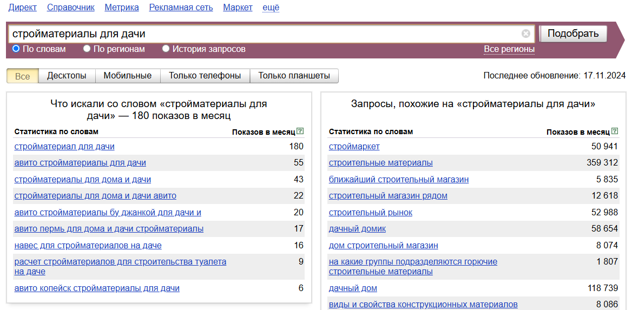
Task: Click left panel 'Статистика по словам' header
Action: coord(56,131)
